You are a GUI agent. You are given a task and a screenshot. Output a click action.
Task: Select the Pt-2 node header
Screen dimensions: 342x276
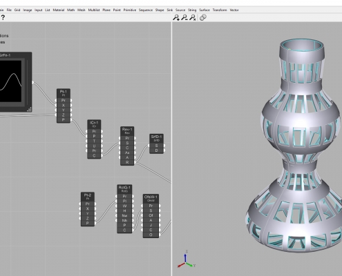(x=88, y=197)
